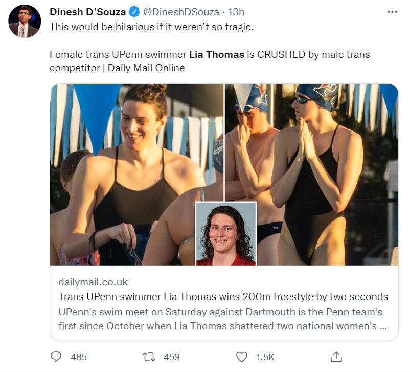Click the retweet arrows icon

[x=149, y=358]
